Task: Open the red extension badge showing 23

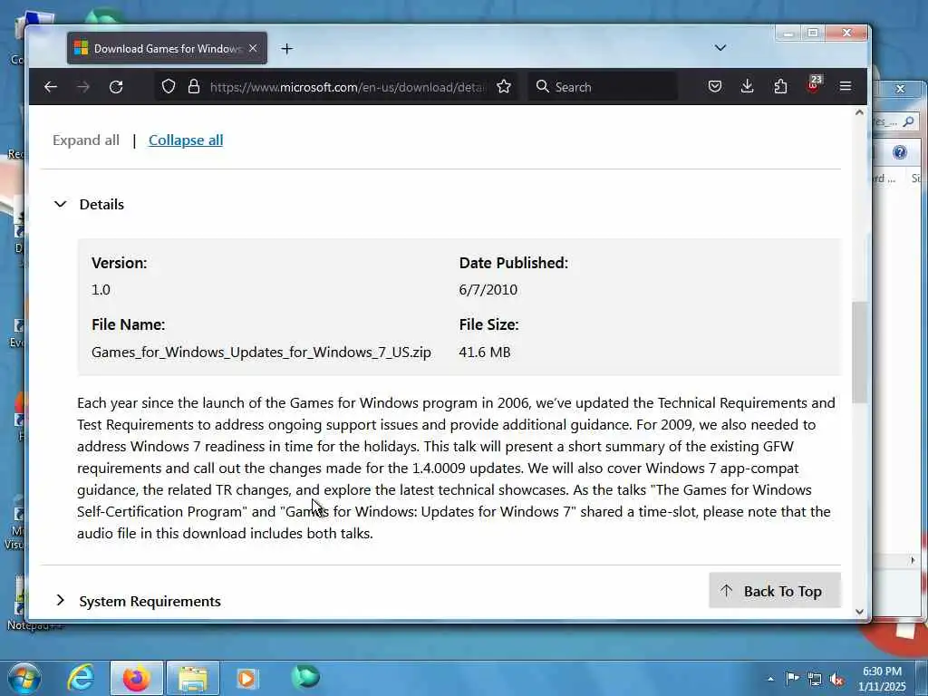Action: [x=814, y=85]
